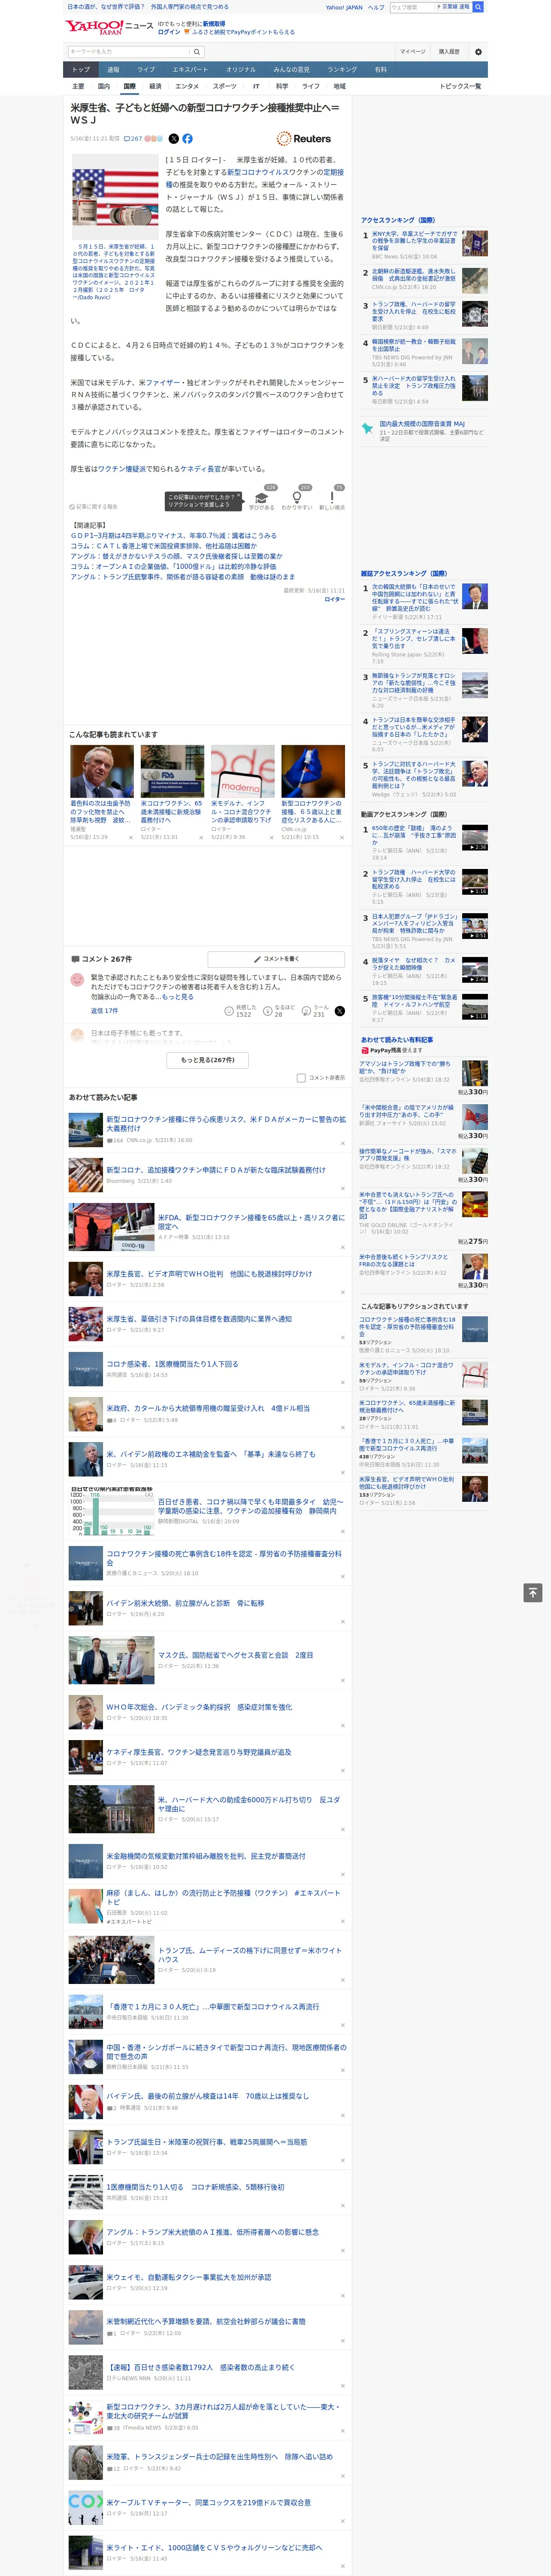
Task: Play video ranking item 1 about 650年の歴史
Action: (475, 838)
